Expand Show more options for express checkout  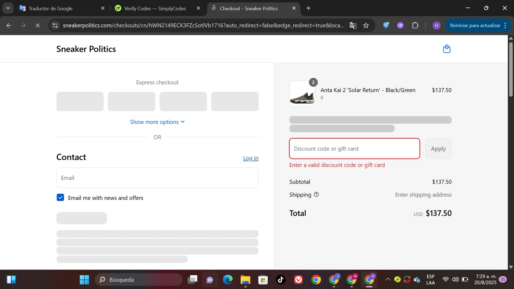(x=157, y=122)
